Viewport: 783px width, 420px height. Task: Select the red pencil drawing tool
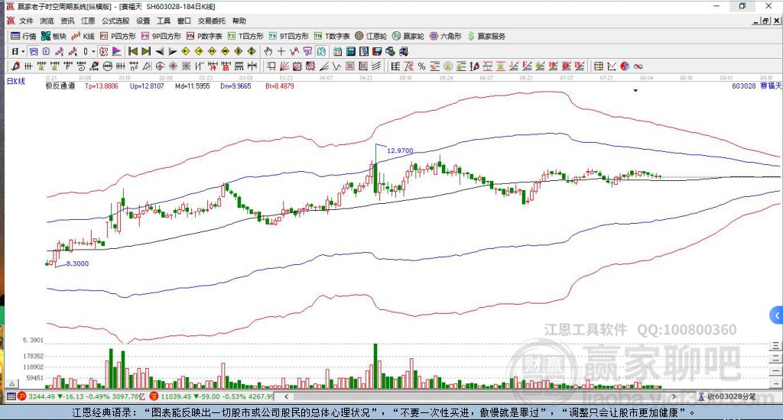pyautogui.click(x=15, y=66)
